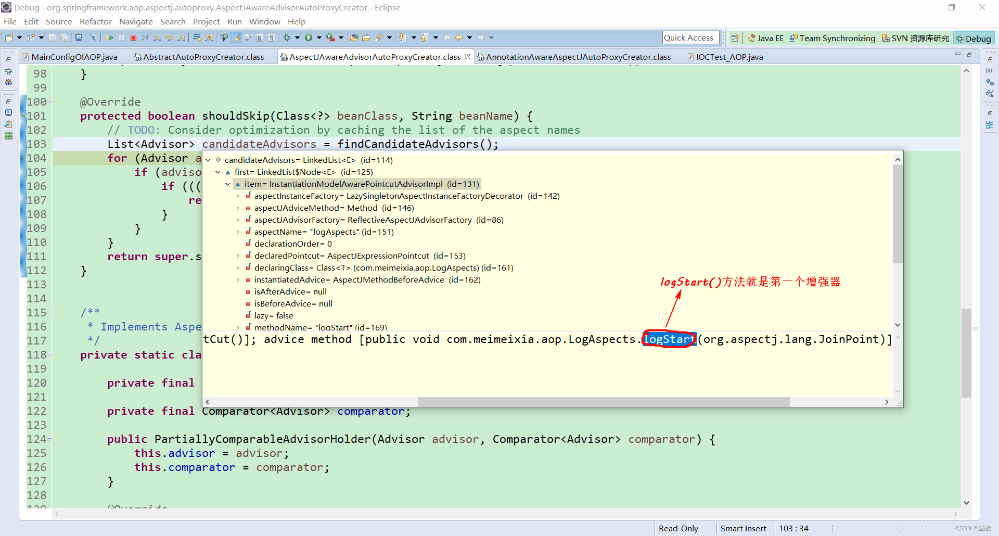Open the dropdown beside the Run launch icon
This screenshot has height=536, width=999.
pos(319,37)
